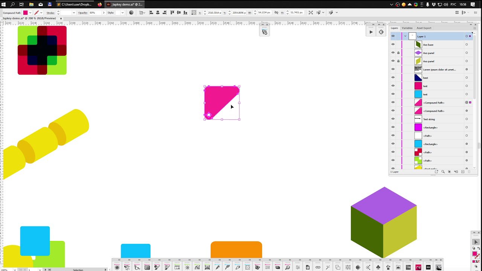482x271 pixels.
Task: Toggle visibility of the Test string layer
Action: pyautogui.click(x=393, y=119)
